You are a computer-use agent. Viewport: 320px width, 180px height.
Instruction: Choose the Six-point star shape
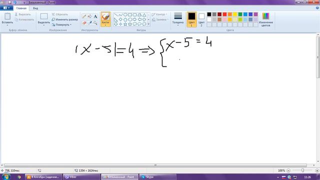click(130, 24)
